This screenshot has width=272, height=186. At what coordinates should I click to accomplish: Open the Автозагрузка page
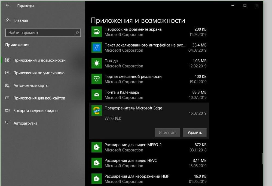[x=43, y=123]
